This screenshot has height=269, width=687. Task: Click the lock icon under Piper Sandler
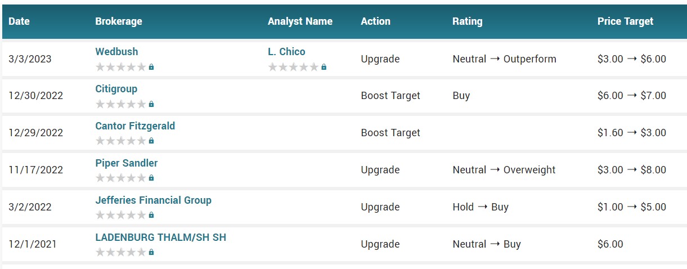pyautogui.click(x=151, y=178)
